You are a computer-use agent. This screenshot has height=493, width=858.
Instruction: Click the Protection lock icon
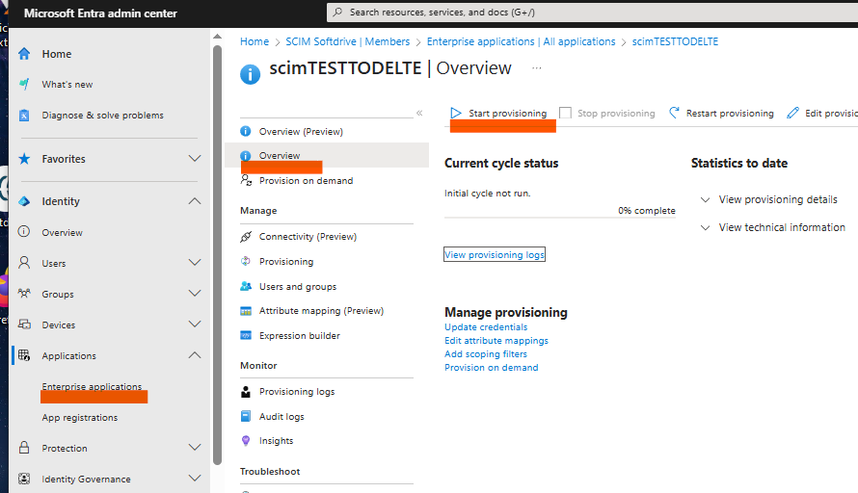(x=24, y=448)
